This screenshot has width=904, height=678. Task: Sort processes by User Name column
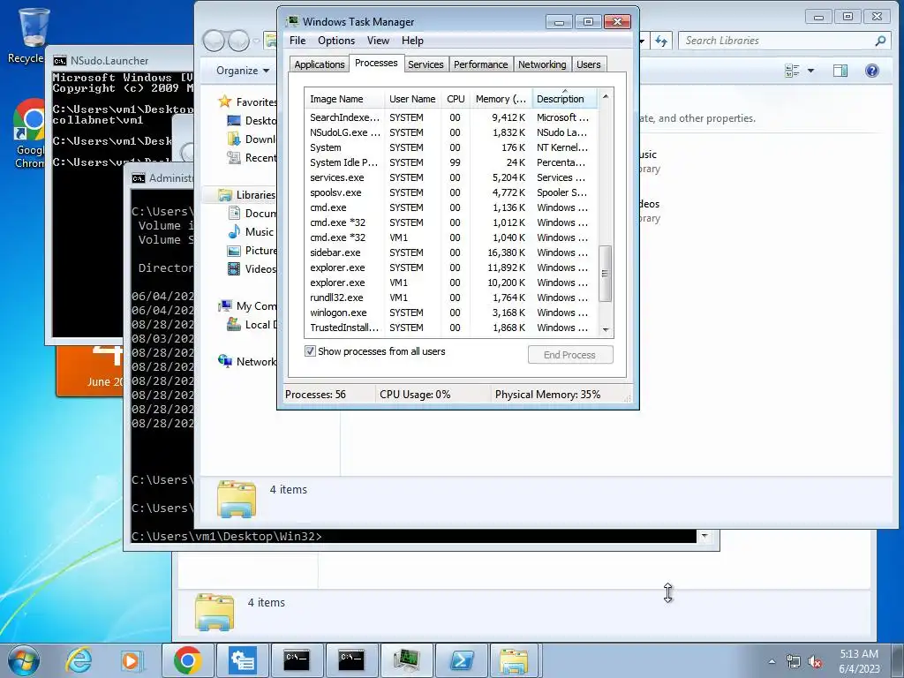412,99
